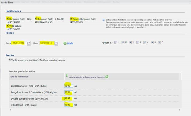Click the Desde date field

tap(19, 43)
